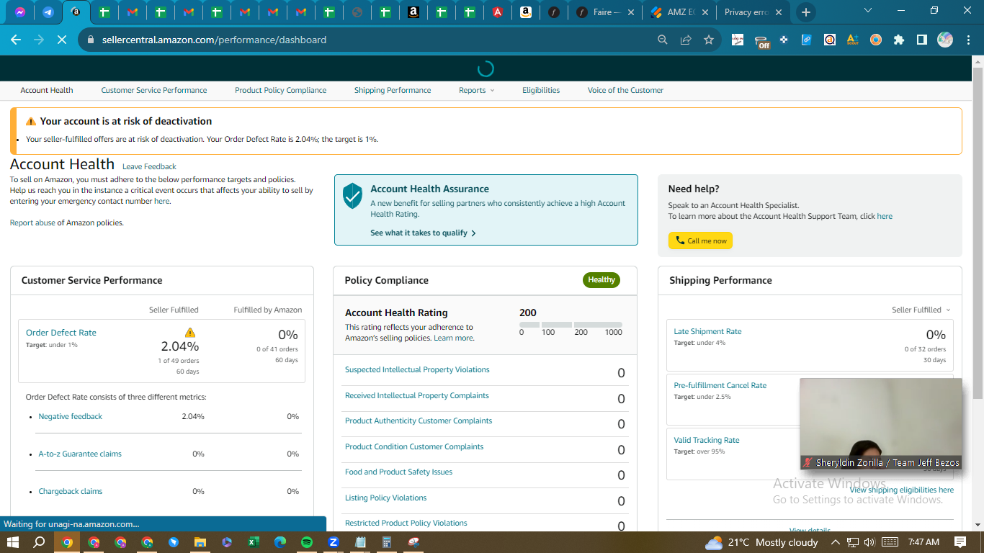This screenshot has height=553, width=984.
Task: Click the Leave Feedback link
Action: click(149, 166)
